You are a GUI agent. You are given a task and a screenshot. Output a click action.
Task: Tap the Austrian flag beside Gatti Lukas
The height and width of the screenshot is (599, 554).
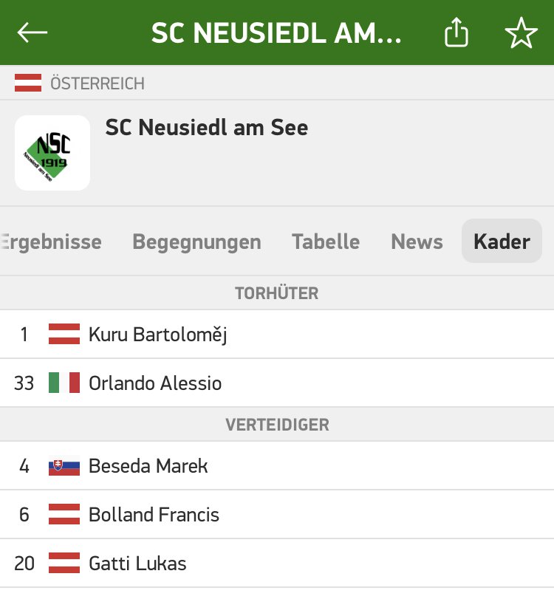pos(64,563)
